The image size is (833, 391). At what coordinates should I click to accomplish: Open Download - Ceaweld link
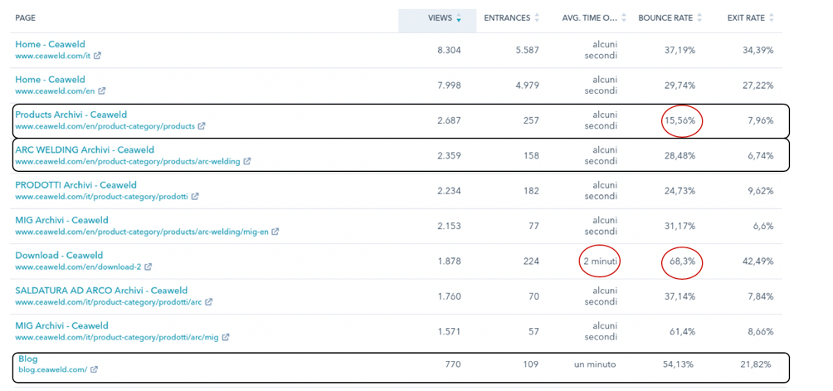[x=59, y=255]
